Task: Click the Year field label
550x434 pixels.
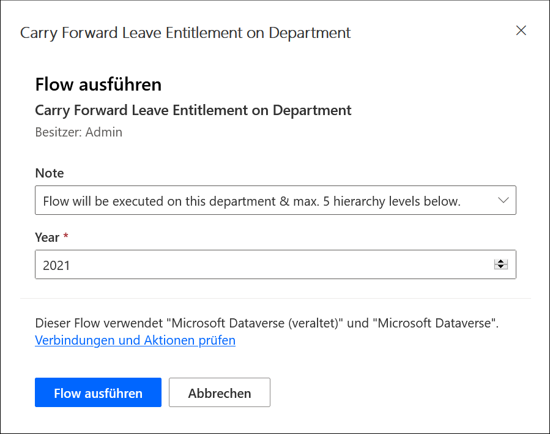Action: (47, 238)
